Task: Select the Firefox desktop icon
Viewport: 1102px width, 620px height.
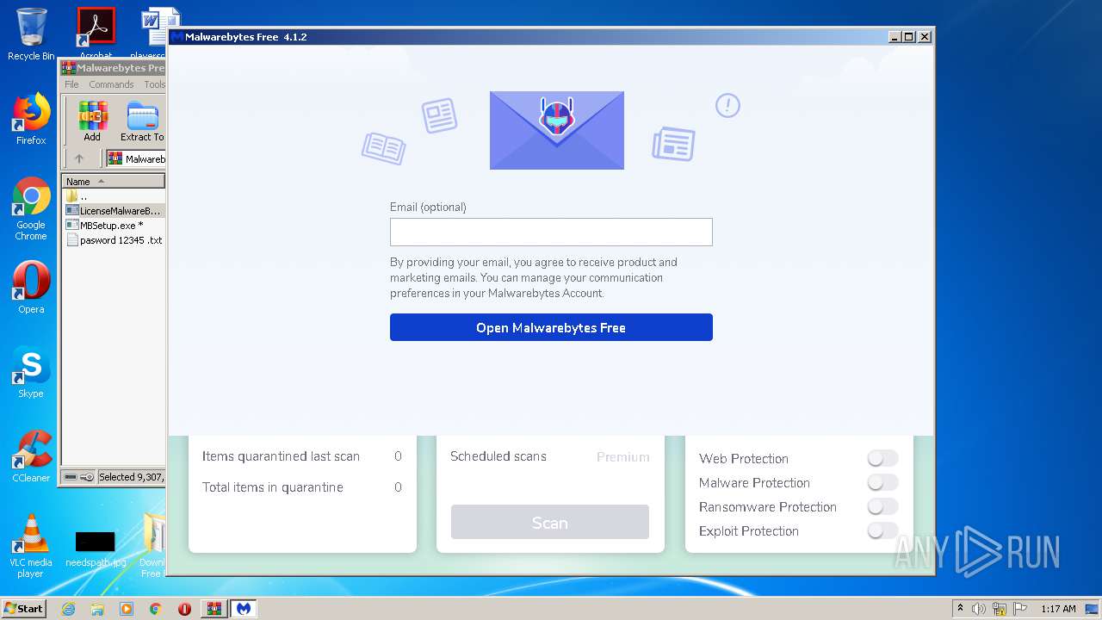Action: 31,119
